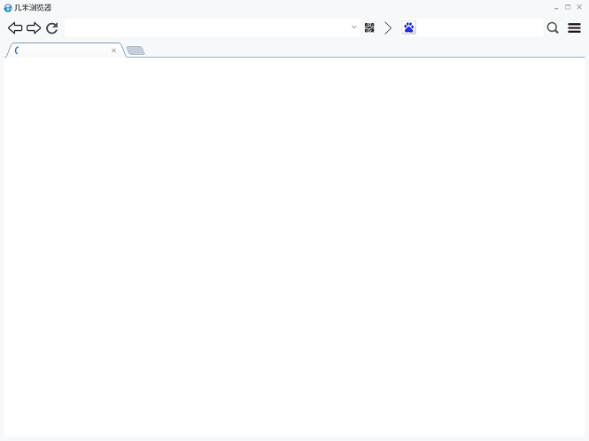Reload the page with refresh icon
Viewport: 589px width, 441px height.
click(52, 27)
